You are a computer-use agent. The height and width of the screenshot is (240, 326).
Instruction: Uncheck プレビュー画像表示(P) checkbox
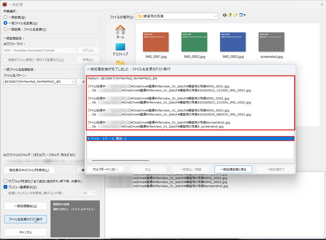6,187
